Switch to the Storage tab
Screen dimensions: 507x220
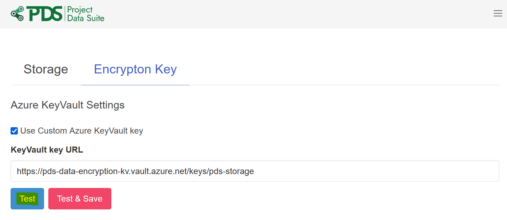tap(46, 69)
